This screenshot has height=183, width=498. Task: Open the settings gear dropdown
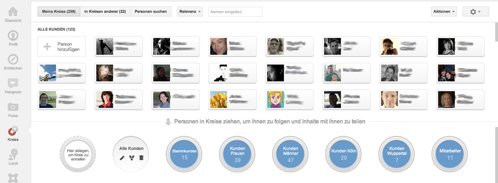pos(476,12)
